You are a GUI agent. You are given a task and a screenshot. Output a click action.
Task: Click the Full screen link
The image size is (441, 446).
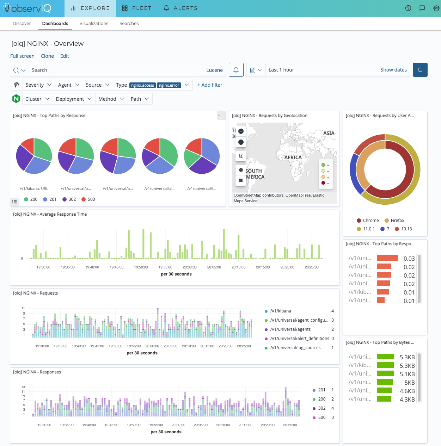(x=22, y=56)
